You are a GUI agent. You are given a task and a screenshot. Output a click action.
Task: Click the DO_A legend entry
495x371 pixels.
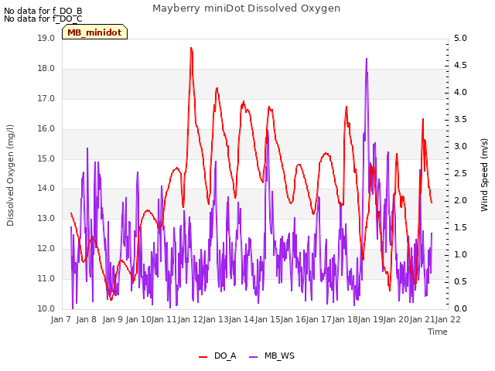(217, 356)
